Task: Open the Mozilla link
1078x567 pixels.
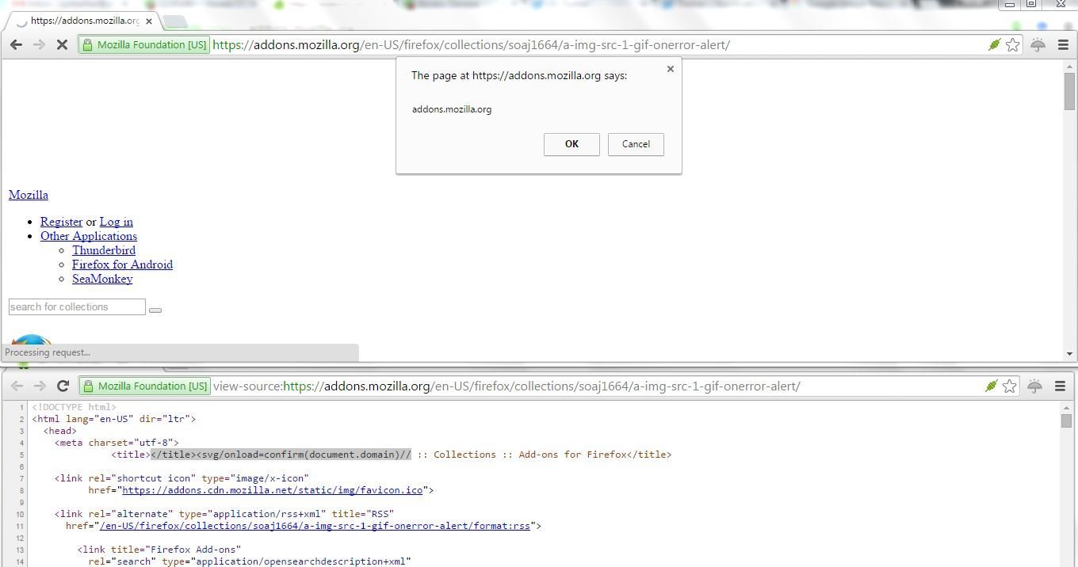Action: [29, 195]
